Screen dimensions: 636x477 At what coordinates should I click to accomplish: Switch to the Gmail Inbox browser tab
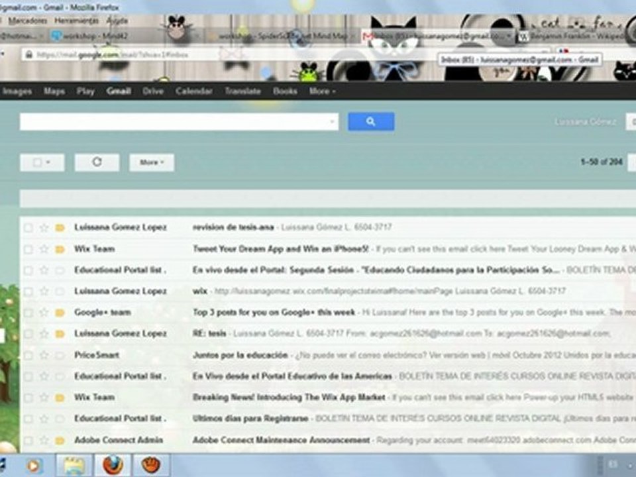pyautogui.click(x=438, y=36)
